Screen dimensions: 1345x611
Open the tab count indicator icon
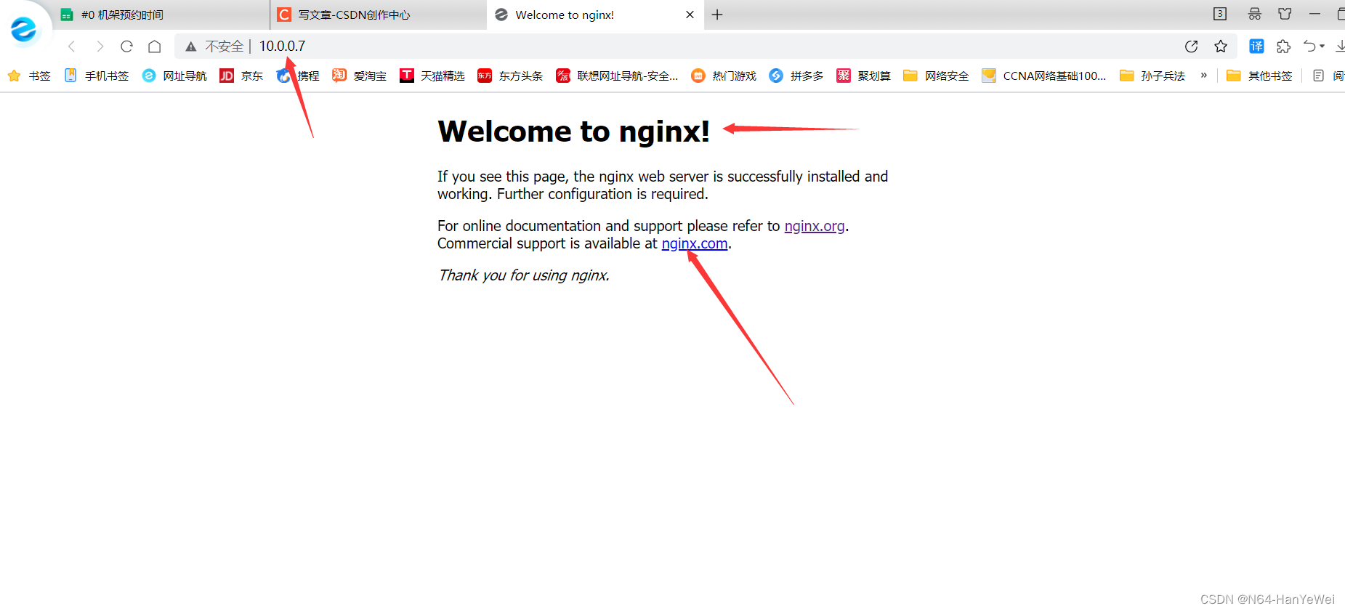tap(1220, 14)
